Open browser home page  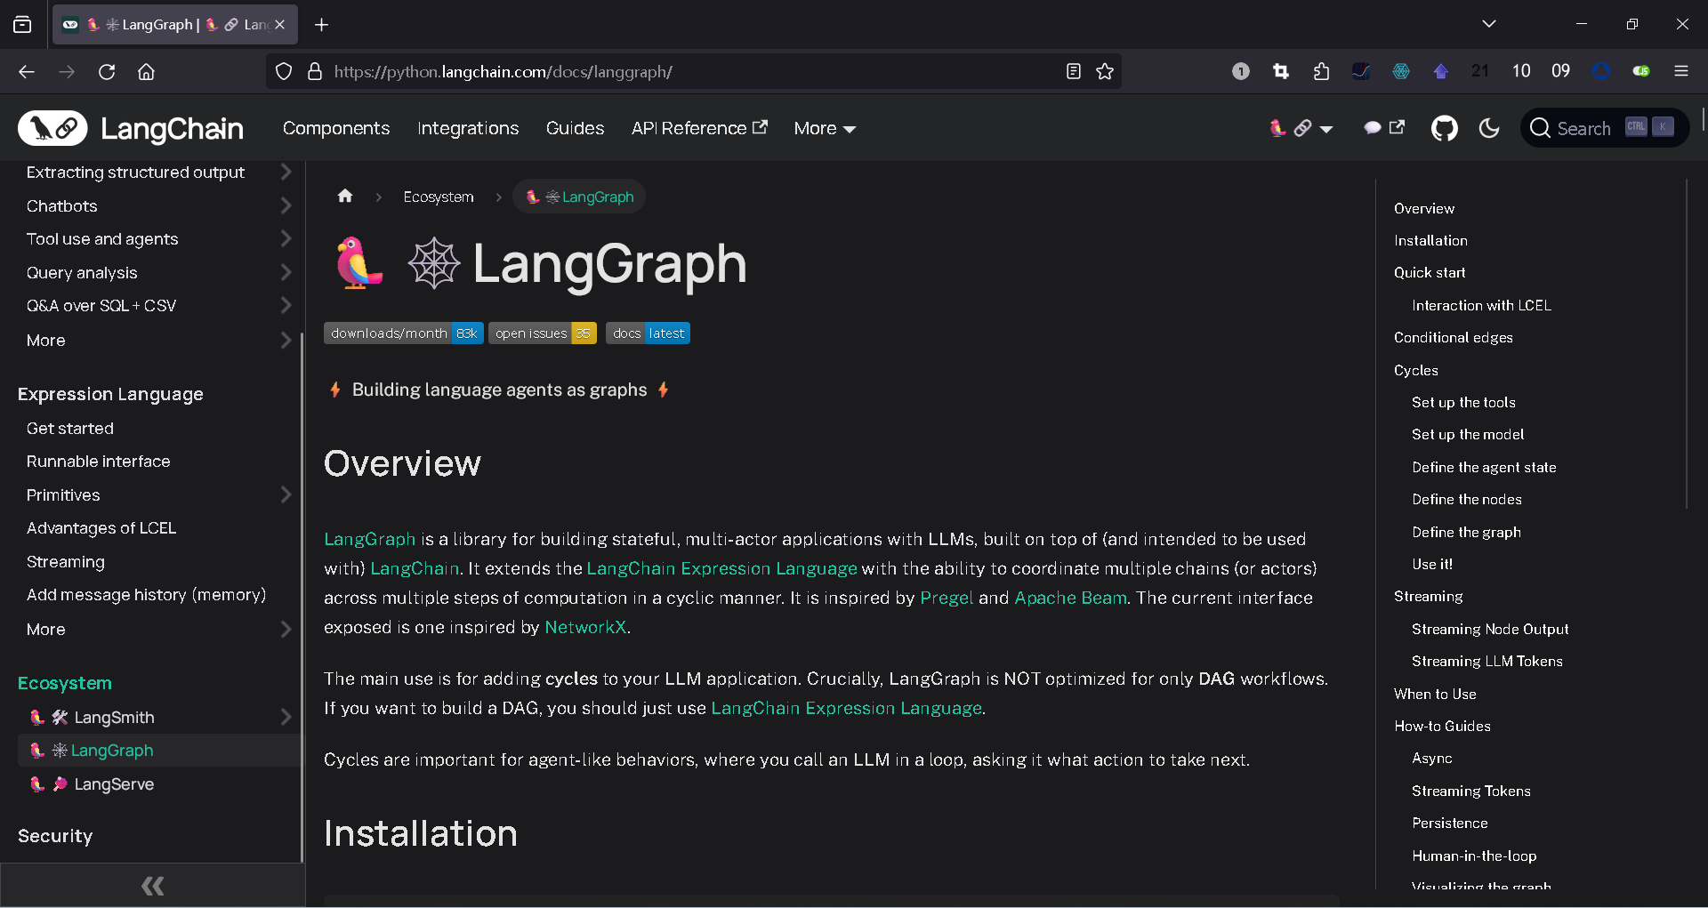(x=147, y=71)
